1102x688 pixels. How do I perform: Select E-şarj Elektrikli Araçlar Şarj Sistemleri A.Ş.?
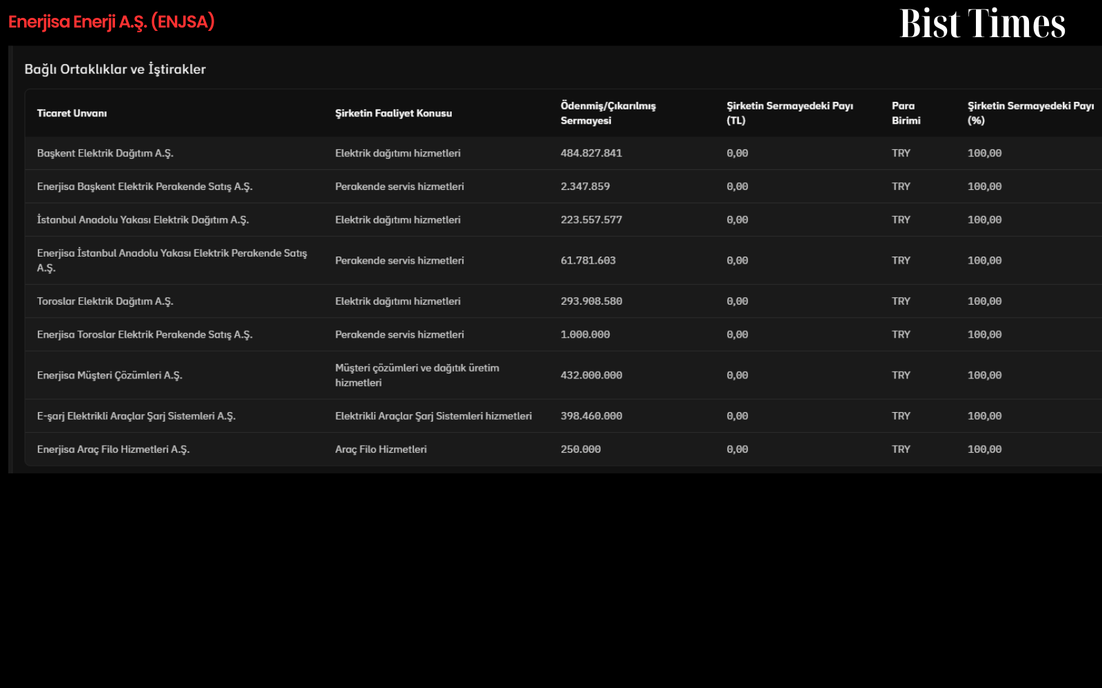pyautogui.click(x=136, y=416)
